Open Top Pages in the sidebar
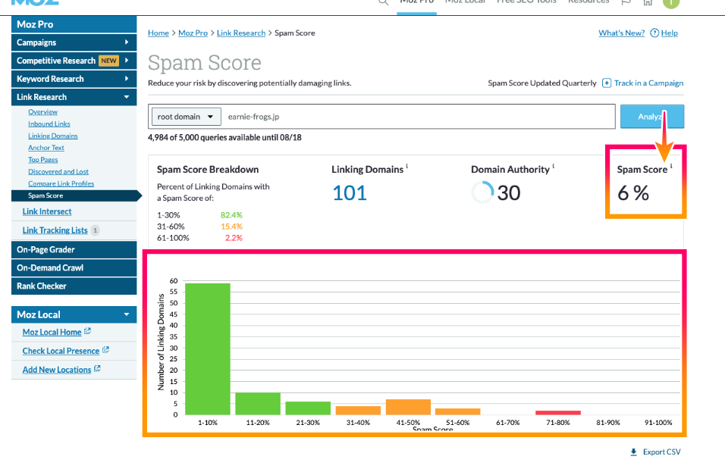Screen dimensions: 725x472 pos(43,159)
